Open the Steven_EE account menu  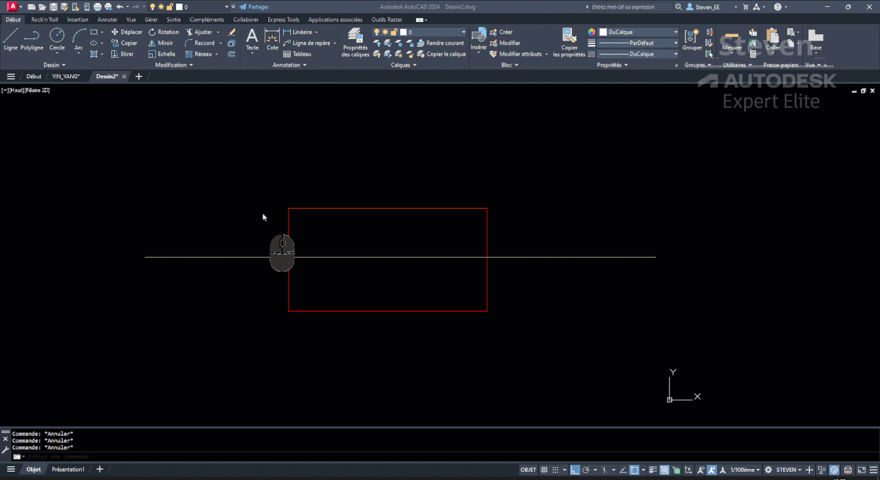(712, 7)
